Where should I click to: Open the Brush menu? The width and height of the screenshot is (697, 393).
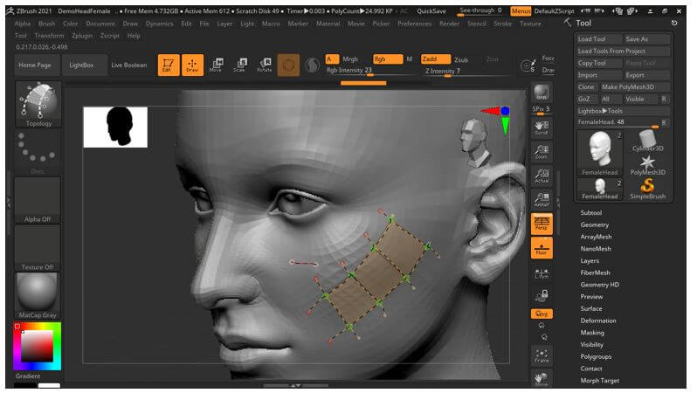click(46, 24)
